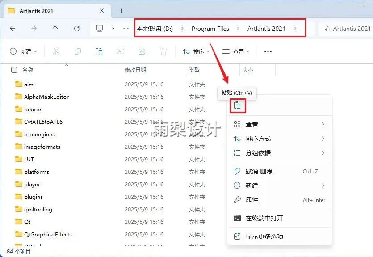Screen dimensions: 373x257
Task: Tick the select-all checkbox beside 名称
Action: (x=14, y=70)
